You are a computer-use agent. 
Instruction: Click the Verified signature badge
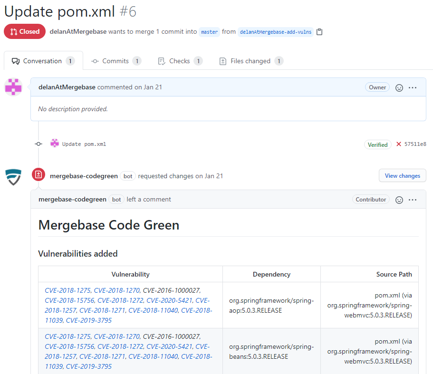[x=377, y=144]
